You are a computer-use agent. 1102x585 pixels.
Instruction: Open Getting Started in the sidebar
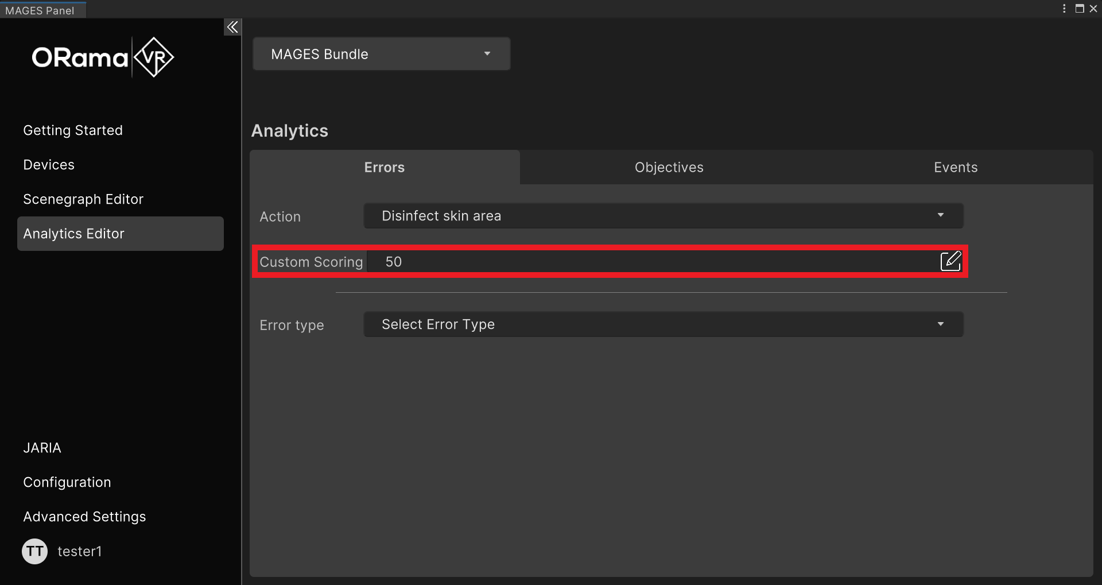point(73,130)
